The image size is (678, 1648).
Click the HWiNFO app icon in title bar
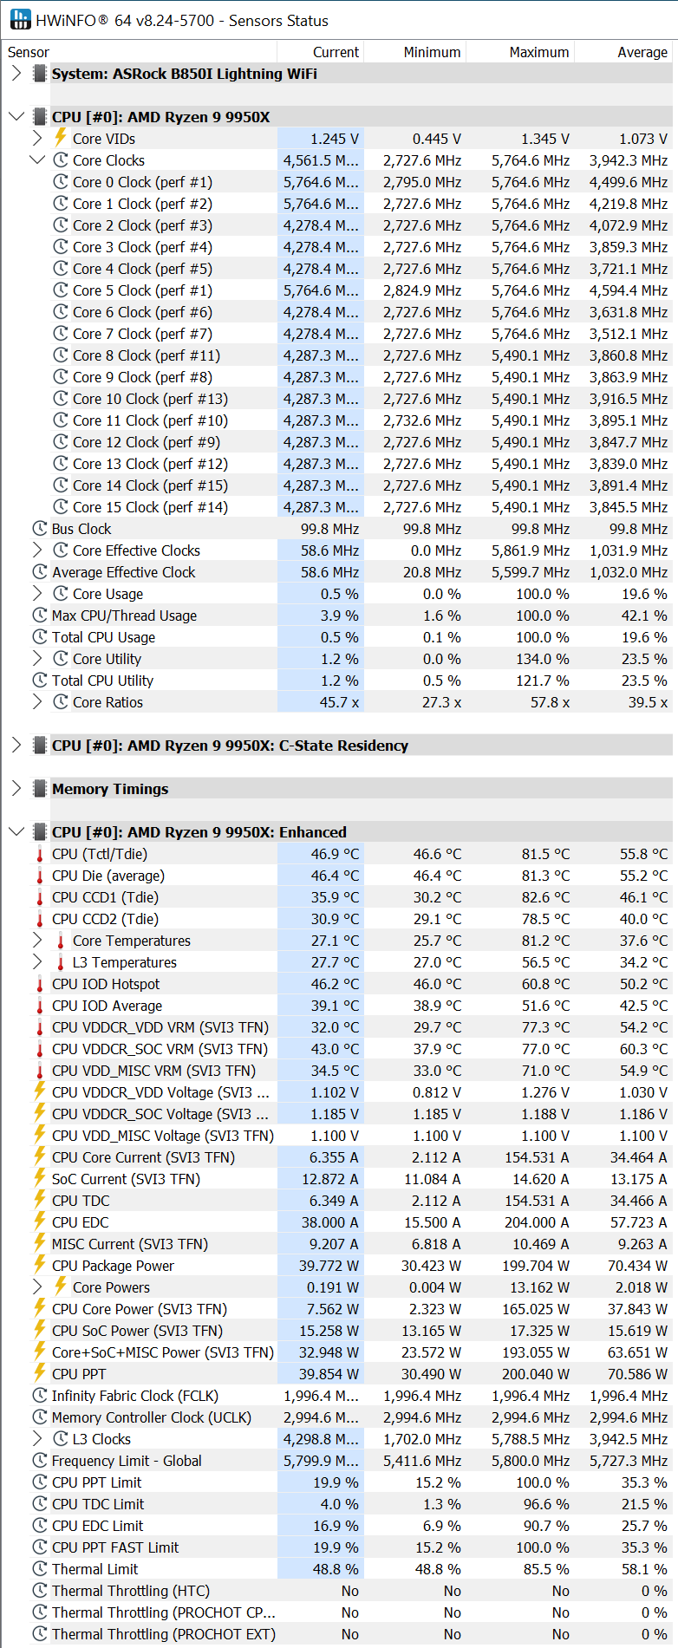[x=19, y=19]
